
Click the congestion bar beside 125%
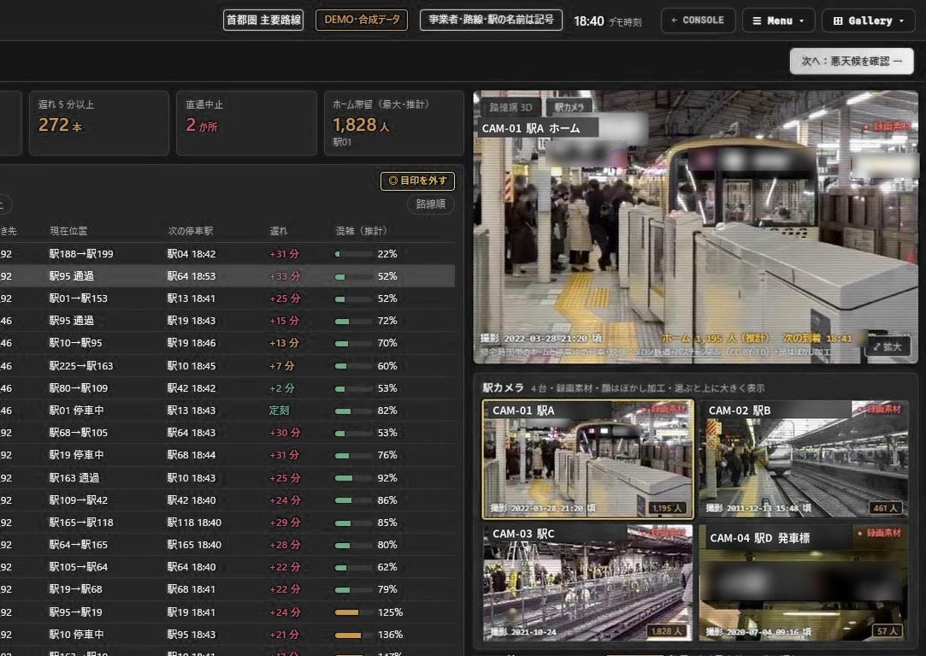click(354, 612)
